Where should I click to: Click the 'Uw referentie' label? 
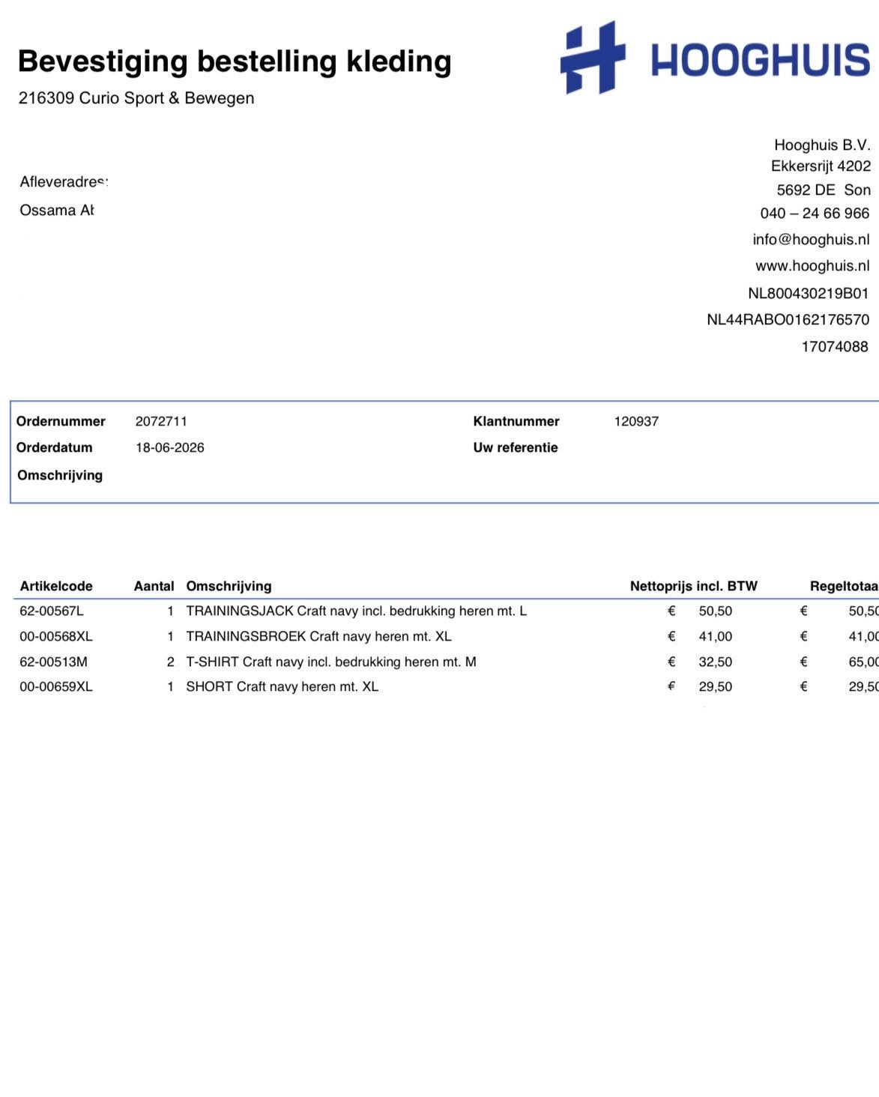point(516,447)
